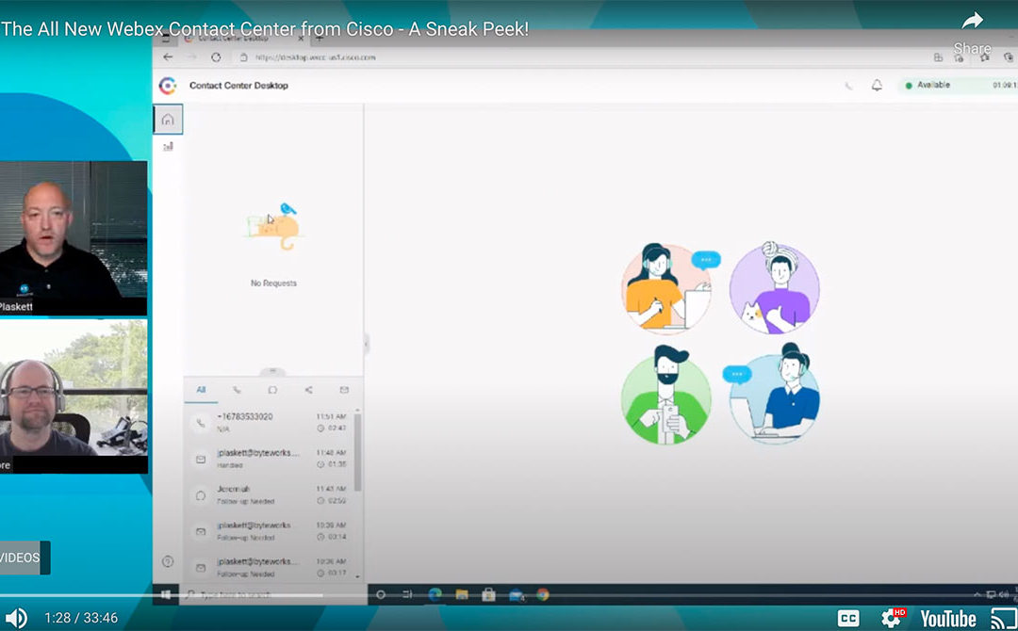Click the Plaskett presenter webcam thumbnail
The width and height of the screenshot is (1018, 631).
point(74,238)
